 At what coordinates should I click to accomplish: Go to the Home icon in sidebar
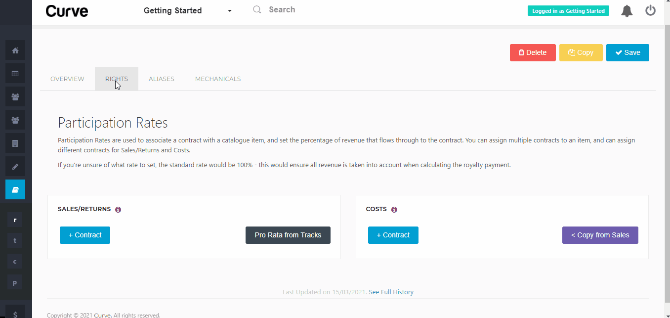click(x=15, y=50)
